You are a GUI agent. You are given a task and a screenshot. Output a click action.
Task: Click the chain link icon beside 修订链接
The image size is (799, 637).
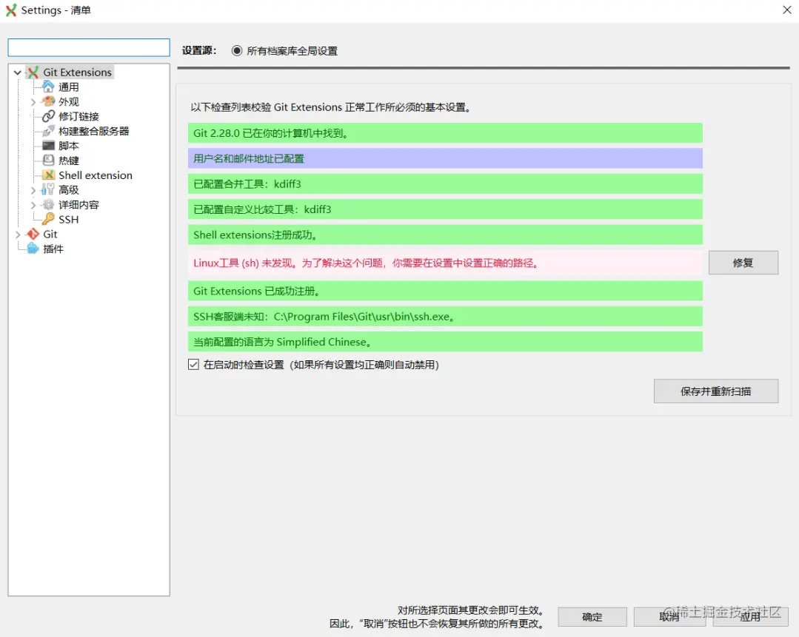pyautogui.click(x=48, y=116)
